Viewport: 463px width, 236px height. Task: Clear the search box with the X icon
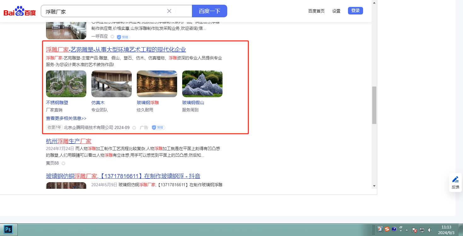pyautogui.click(x=169, y=11)
